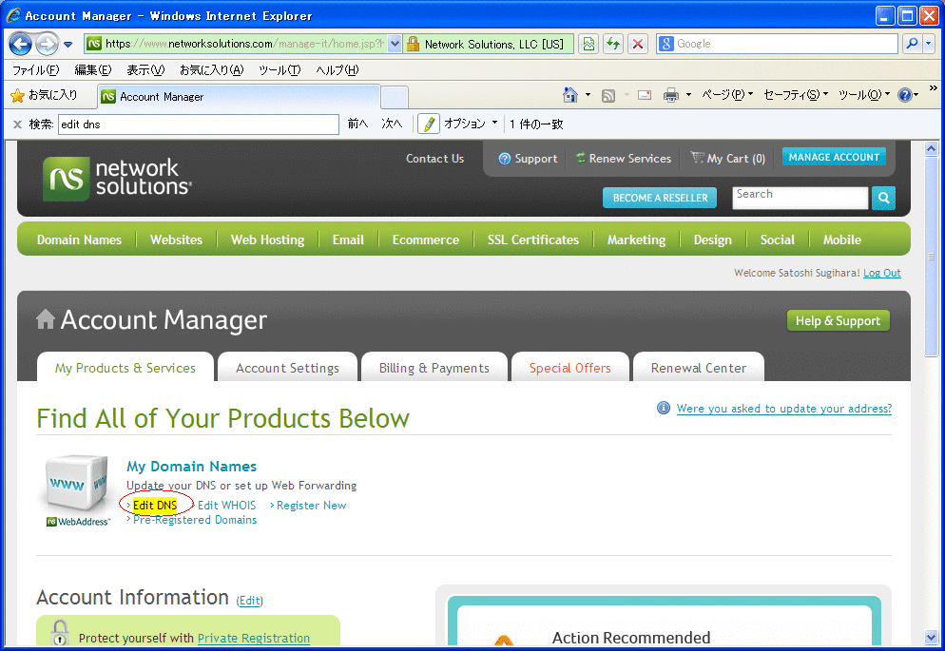Click the Edit DNS link
Image resolution: width=945 pixels, height=651 pixels.
[x=155, y=506]
